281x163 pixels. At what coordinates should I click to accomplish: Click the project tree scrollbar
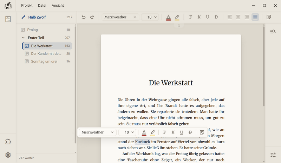[76, 85]
